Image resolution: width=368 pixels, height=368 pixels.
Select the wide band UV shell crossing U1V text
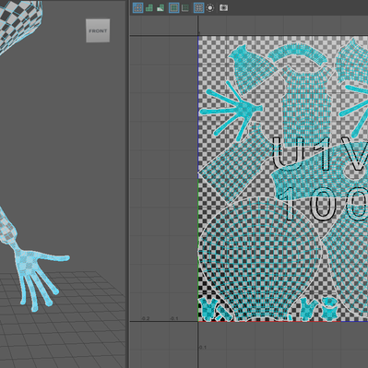(320, 173)
